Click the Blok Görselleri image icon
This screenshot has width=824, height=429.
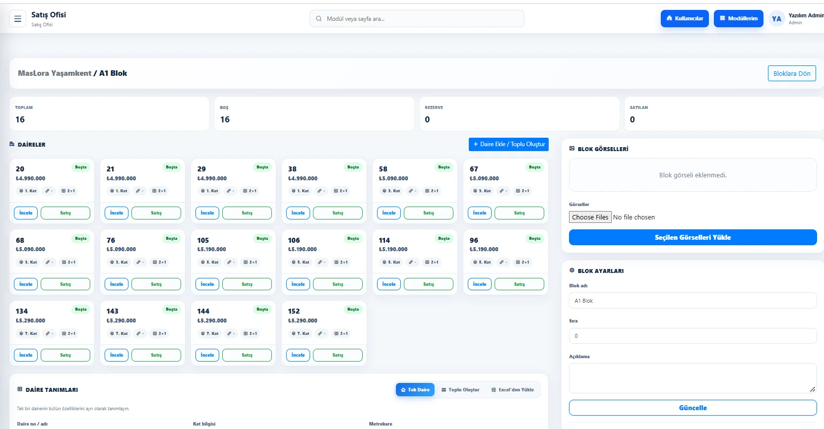coord(572,149)
